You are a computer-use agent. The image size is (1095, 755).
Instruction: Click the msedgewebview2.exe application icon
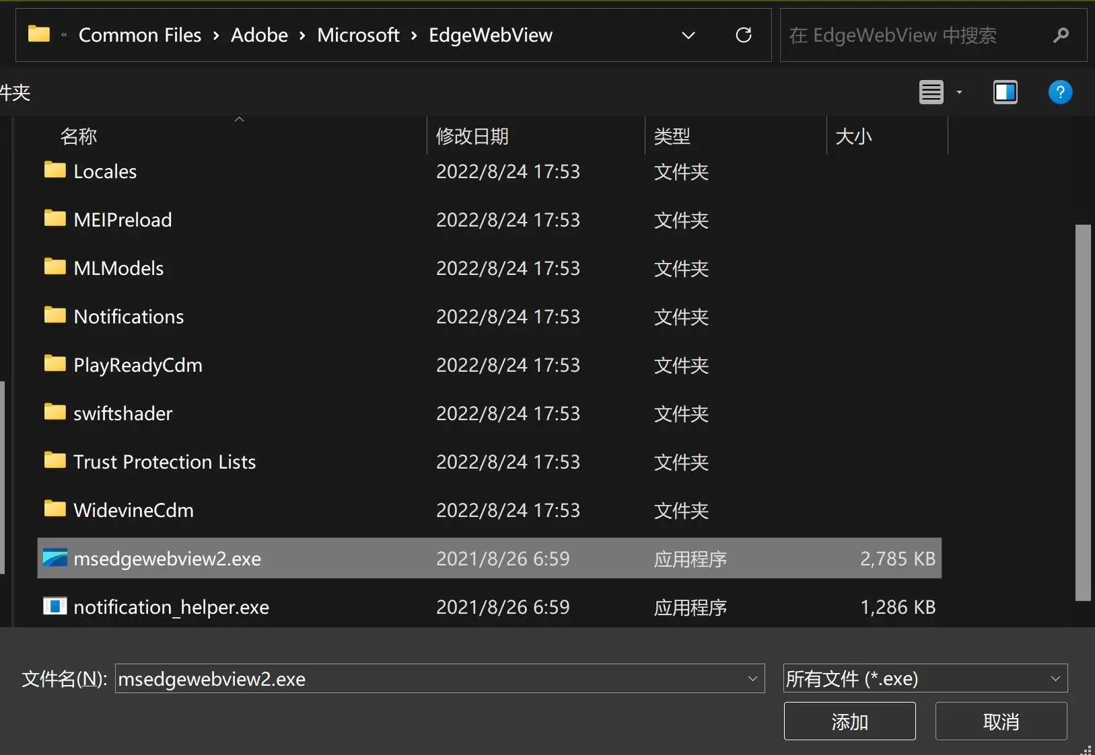(x=55, y=558)
